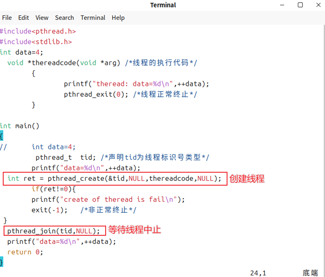Click the comment '/*线程的执行代码*/'

pos(161,63)
